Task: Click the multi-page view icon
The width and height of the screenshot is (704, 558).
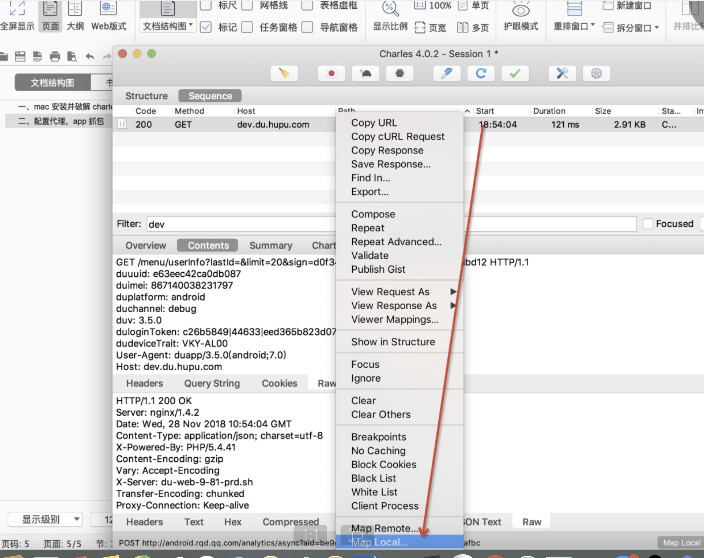Action: pos(463,28)
